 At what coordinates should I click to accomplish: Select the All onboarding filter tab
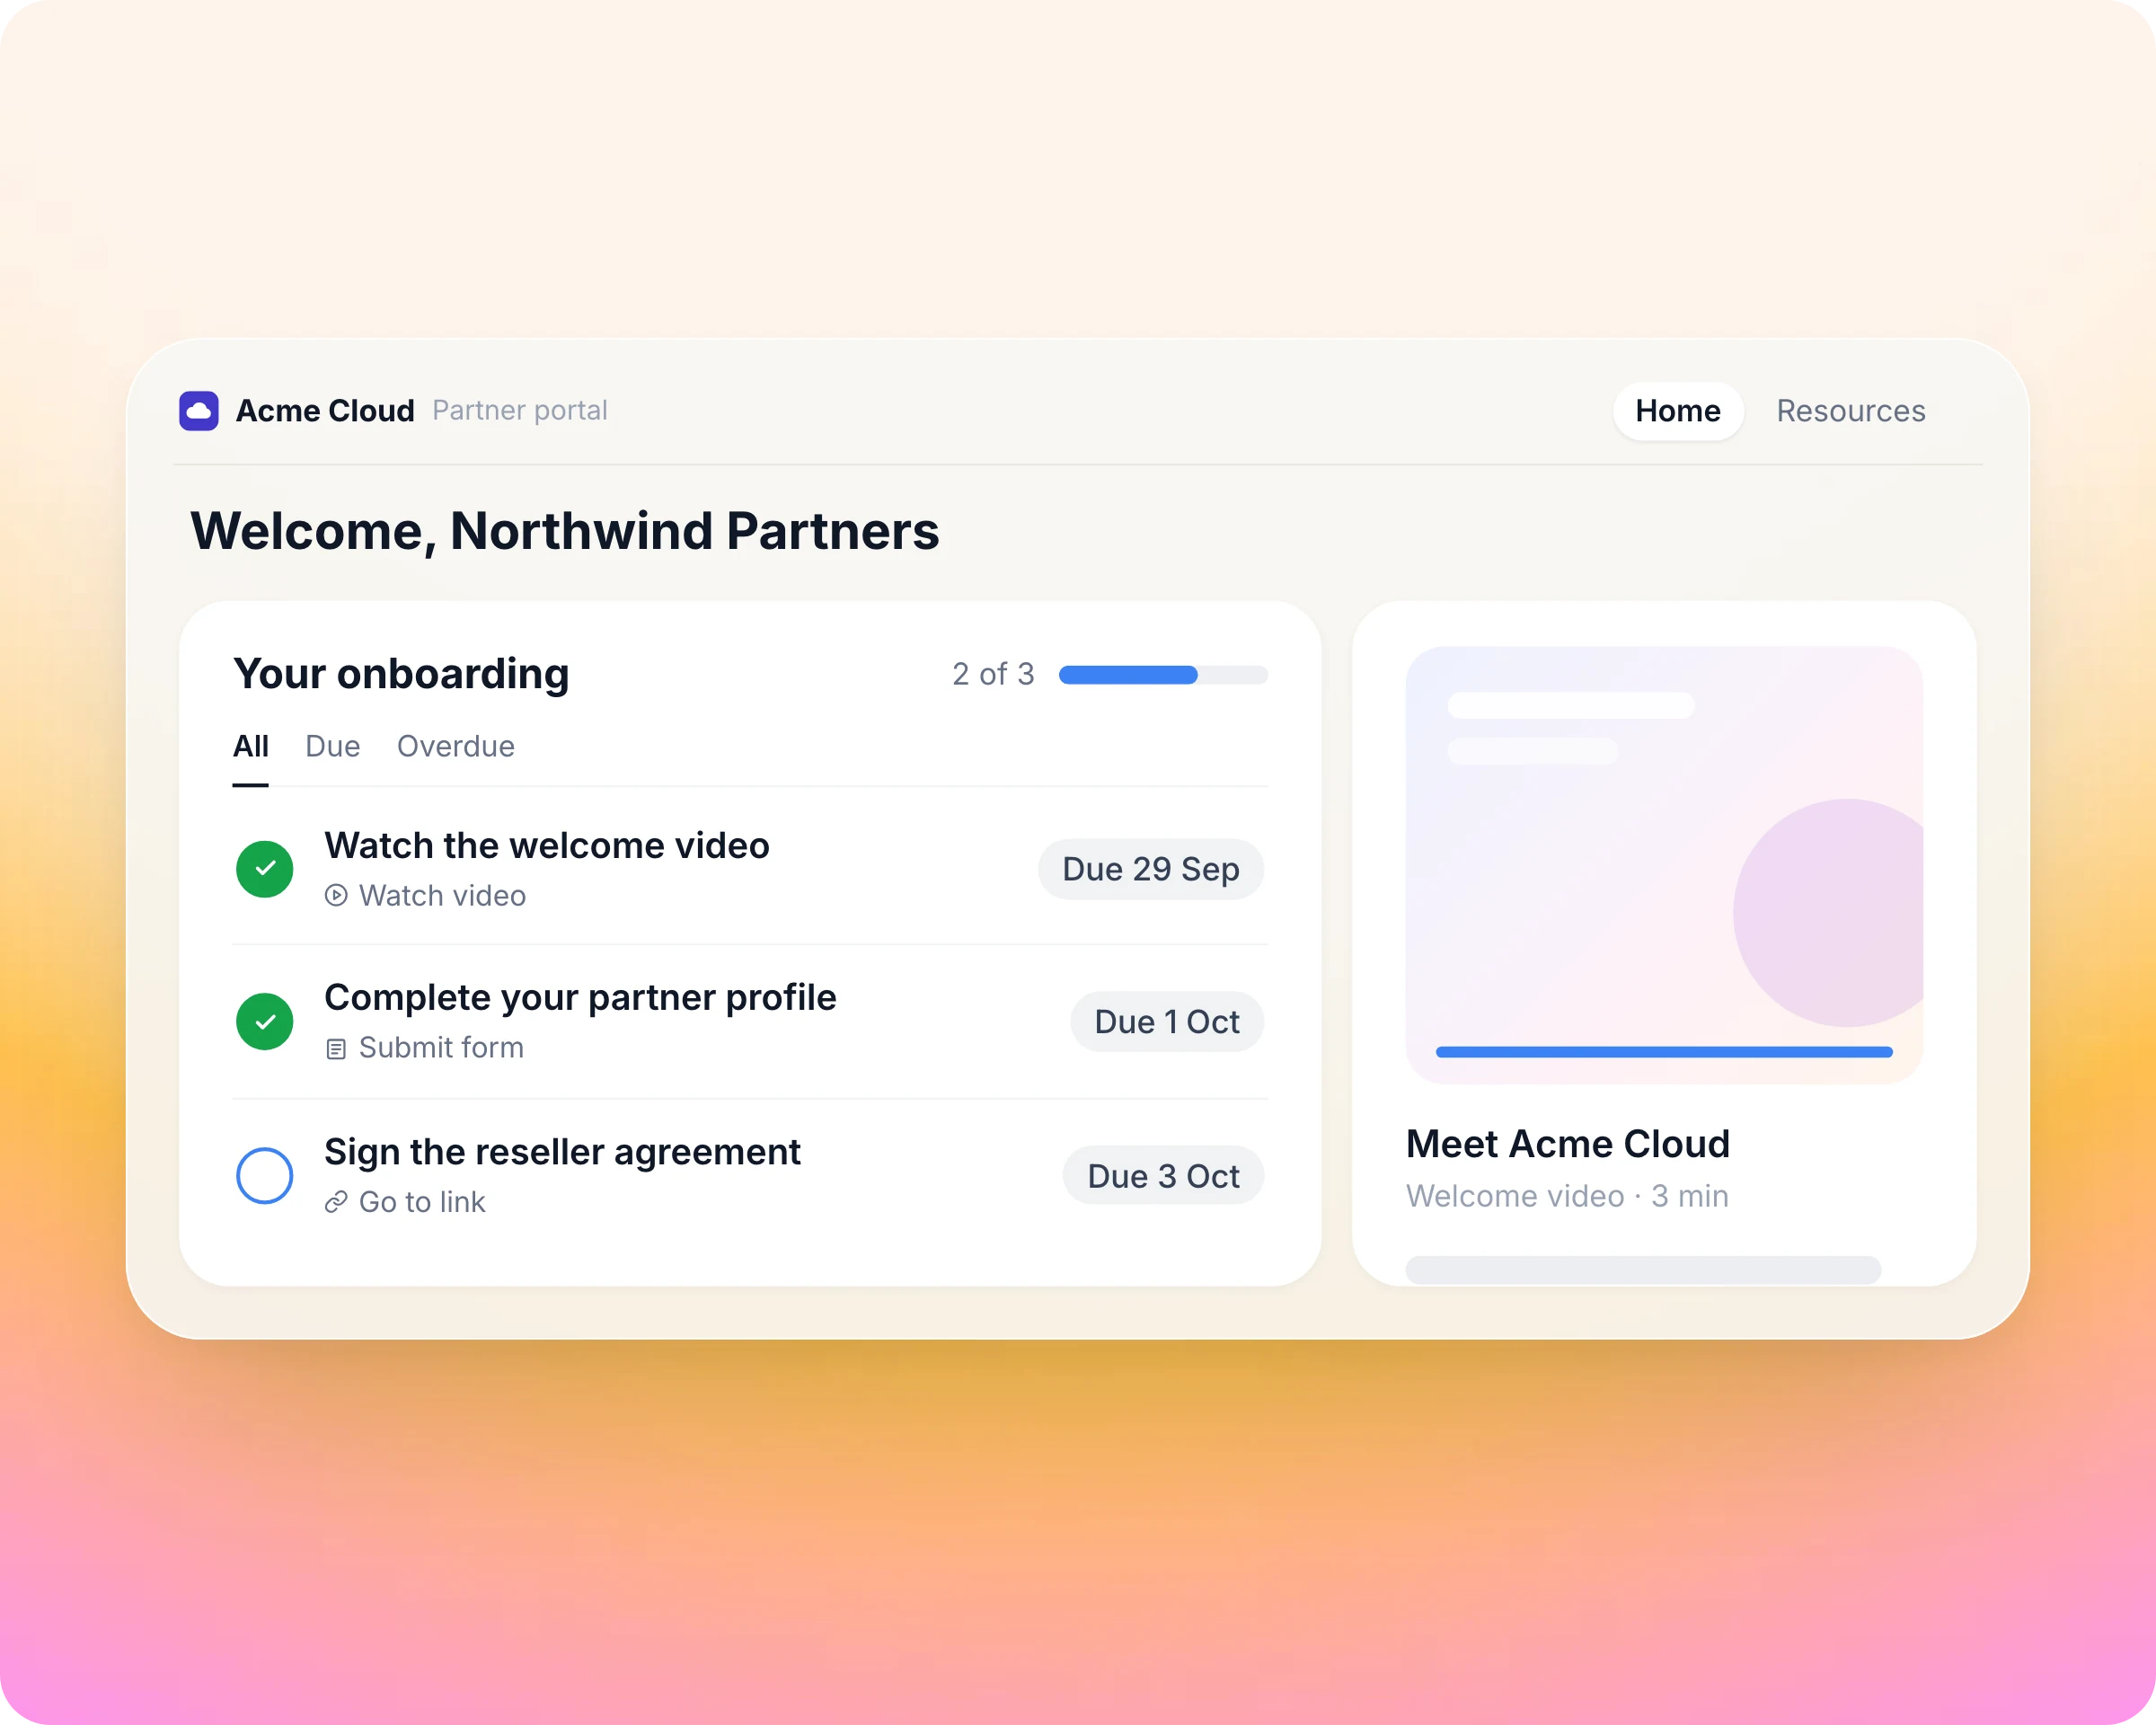click(x=251, y=747)
